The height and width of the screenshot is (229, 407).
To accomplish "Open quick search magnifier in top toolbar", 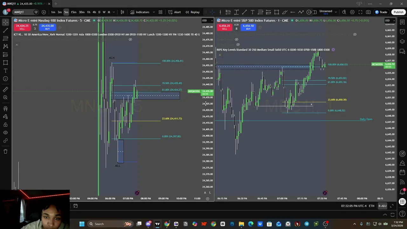I will (x=344, y=12).
